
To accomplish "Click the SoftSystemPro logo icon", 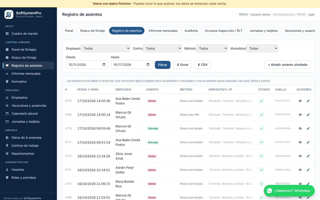I will 9,14.
